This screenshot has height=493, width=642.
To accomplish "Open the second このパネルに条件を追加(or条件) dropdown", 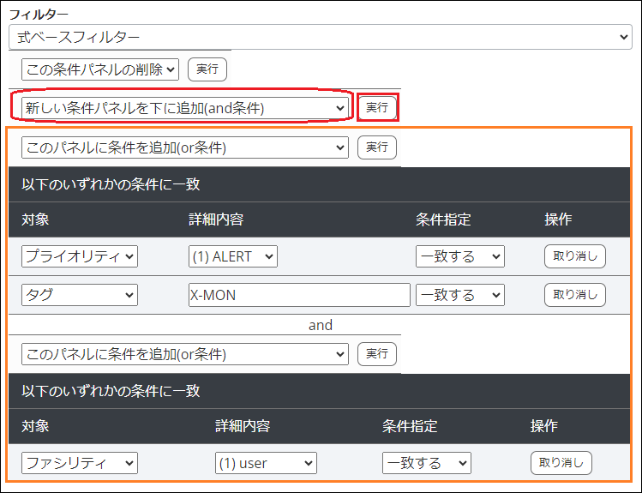I will click(x=184, y=353).
